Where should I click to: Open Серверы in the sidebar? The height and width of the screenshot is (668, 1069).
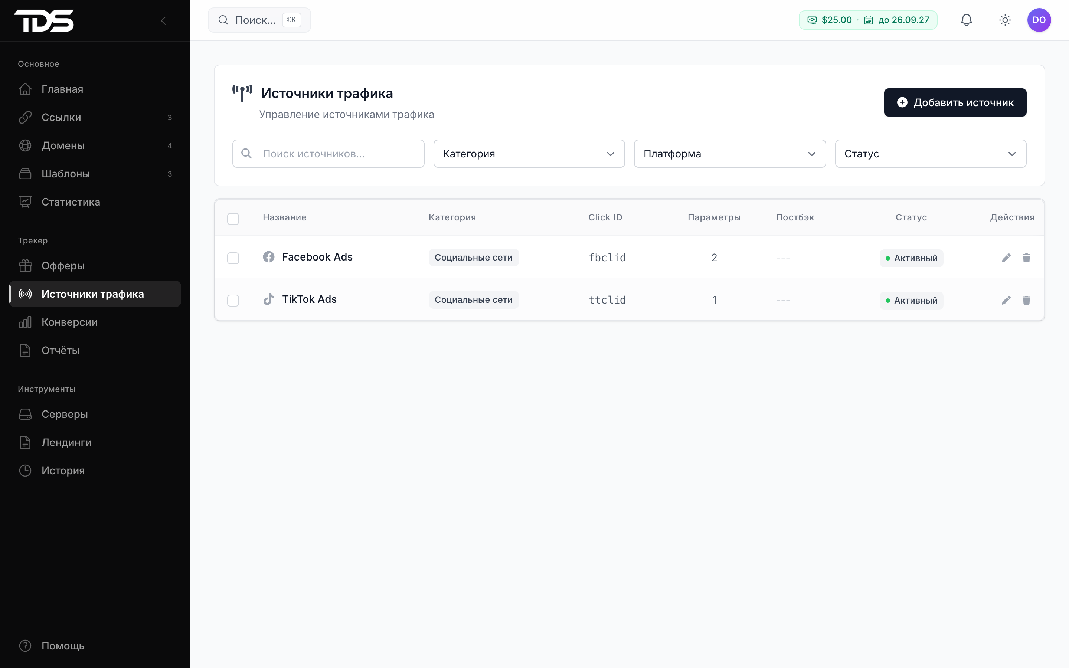(95, 414)
